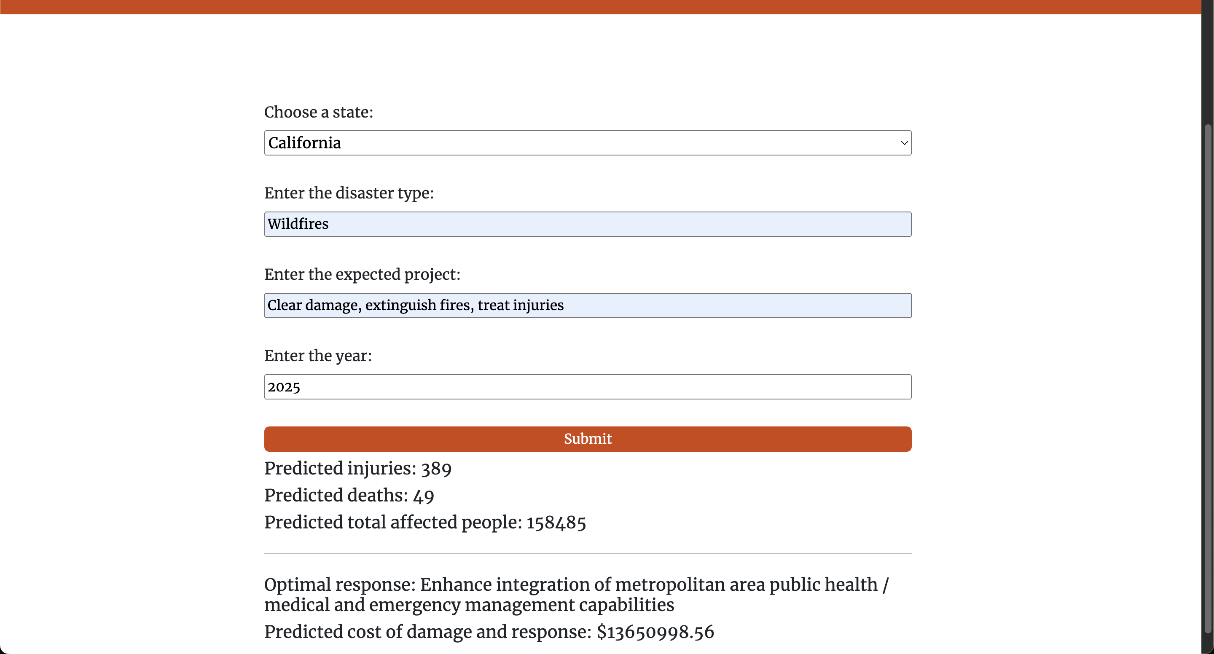Viewport: 1214px width, 654px height.
Task: Click the "Enter the disaster type:" label
Action: point(349,193)
